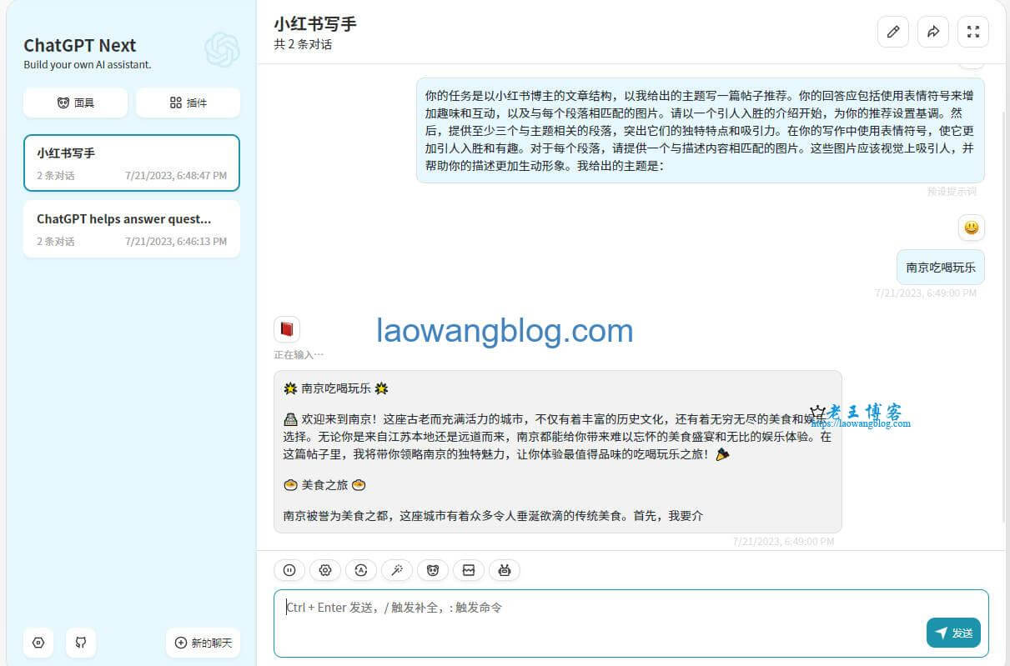
Task: Send the message with 发送 button
Action: 953,633
